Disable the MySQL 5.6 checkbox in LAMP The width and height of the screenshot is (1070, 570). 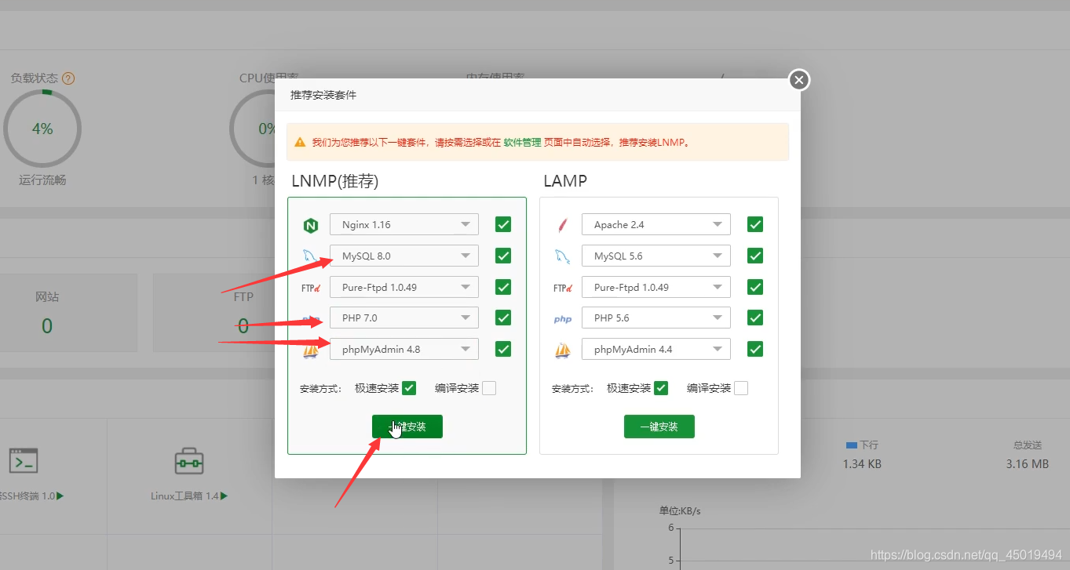click(754, 256)
